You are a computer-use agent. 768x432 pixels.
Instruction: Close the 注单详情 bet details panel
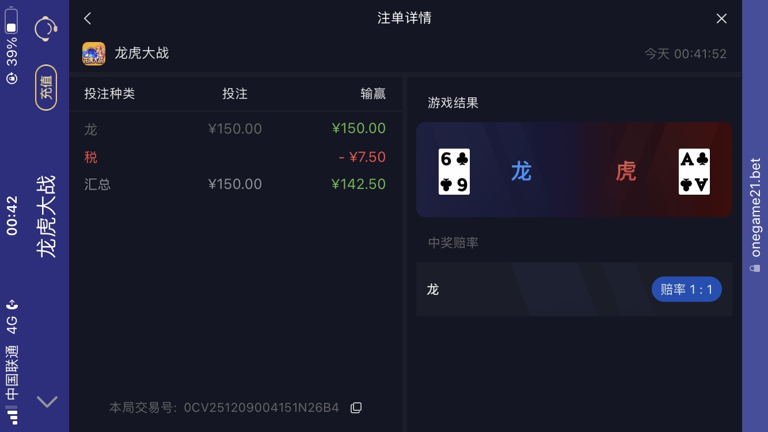[721, 18]
